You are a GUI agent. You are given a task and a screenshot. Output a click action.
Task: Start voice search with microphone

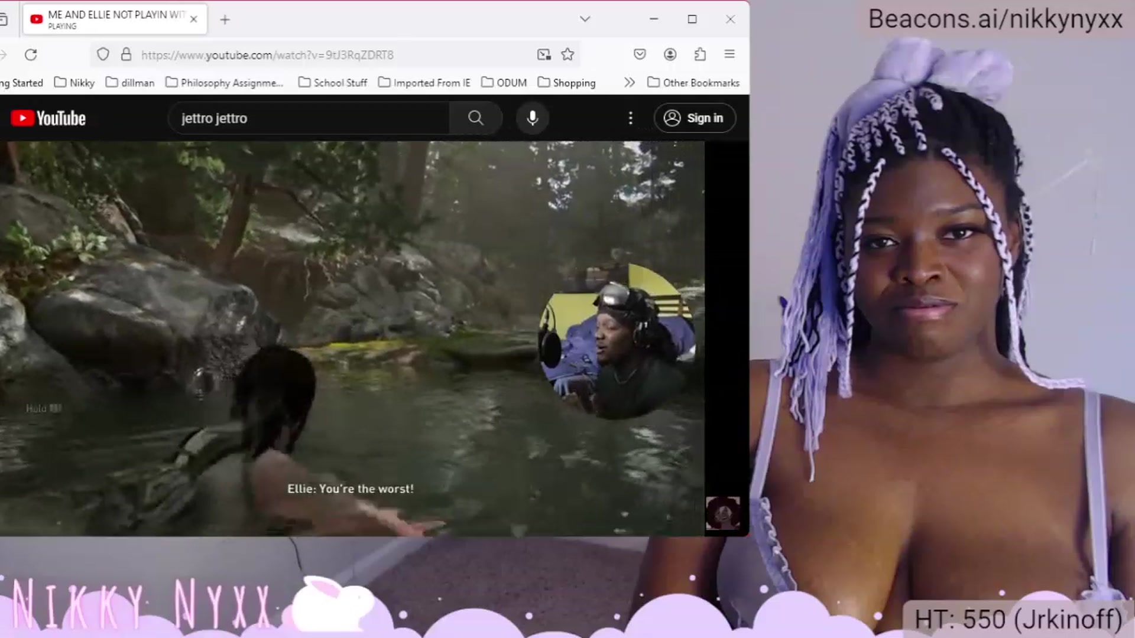coord(532,118)
